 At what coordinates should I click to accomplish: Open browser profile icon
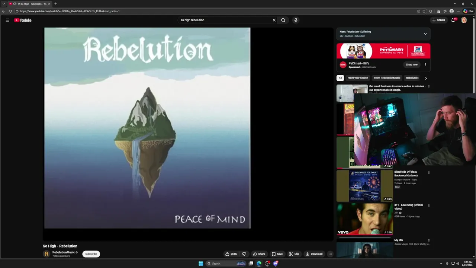451,11
